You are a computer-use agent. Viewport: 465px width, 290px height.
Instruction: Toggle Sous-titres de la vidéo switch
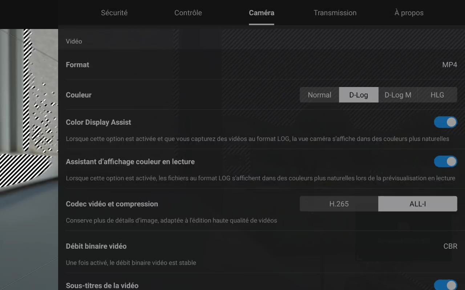(x=445, y=285)
